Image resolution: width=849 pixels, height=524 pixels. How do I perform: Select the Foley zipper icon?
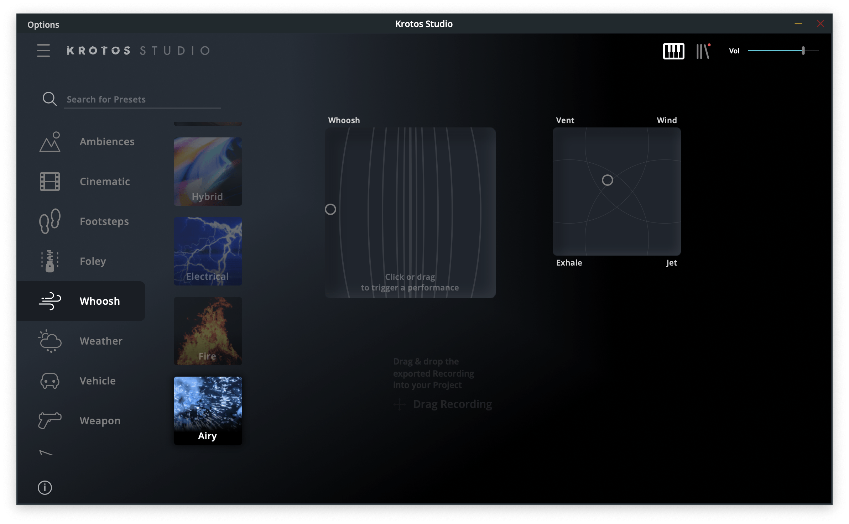click(50, 261)
